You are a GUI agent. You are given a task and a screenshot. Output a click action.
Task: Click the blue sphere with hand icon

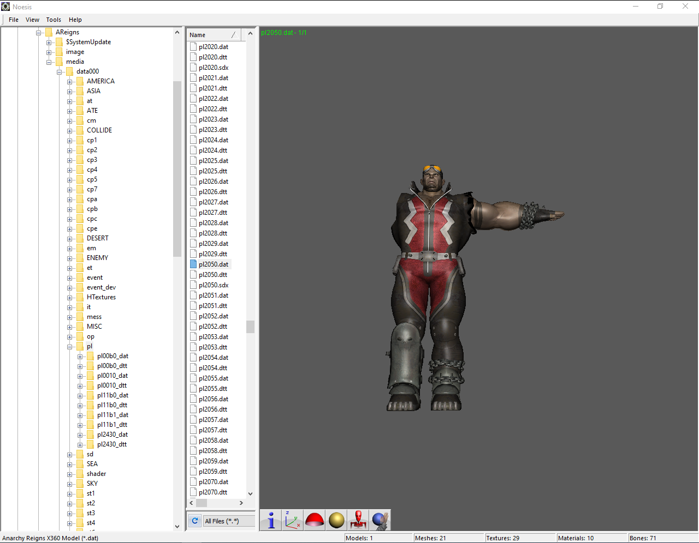(x=380, y=520)
